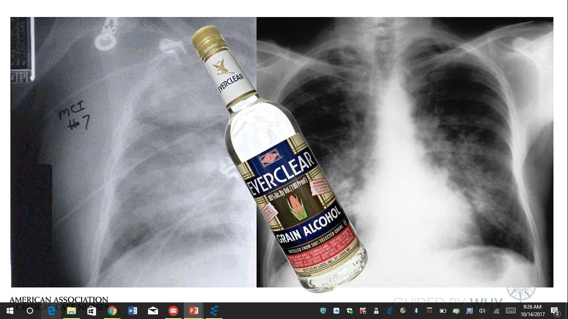This screenshot has height=319, width=568.
Task: Click the gray swirl tray icon
Action: 403,311
